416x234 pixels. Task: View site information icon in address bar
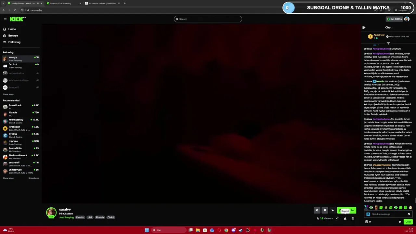pyautogui.click(x=22, y=10)
